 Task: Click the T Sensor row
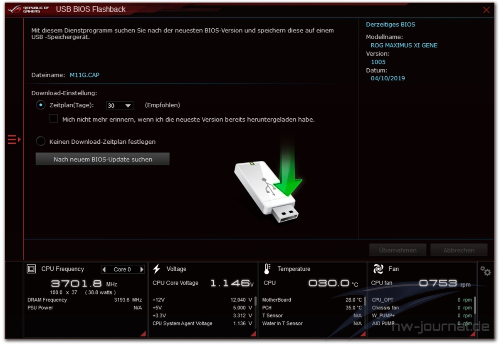[312, 316]
